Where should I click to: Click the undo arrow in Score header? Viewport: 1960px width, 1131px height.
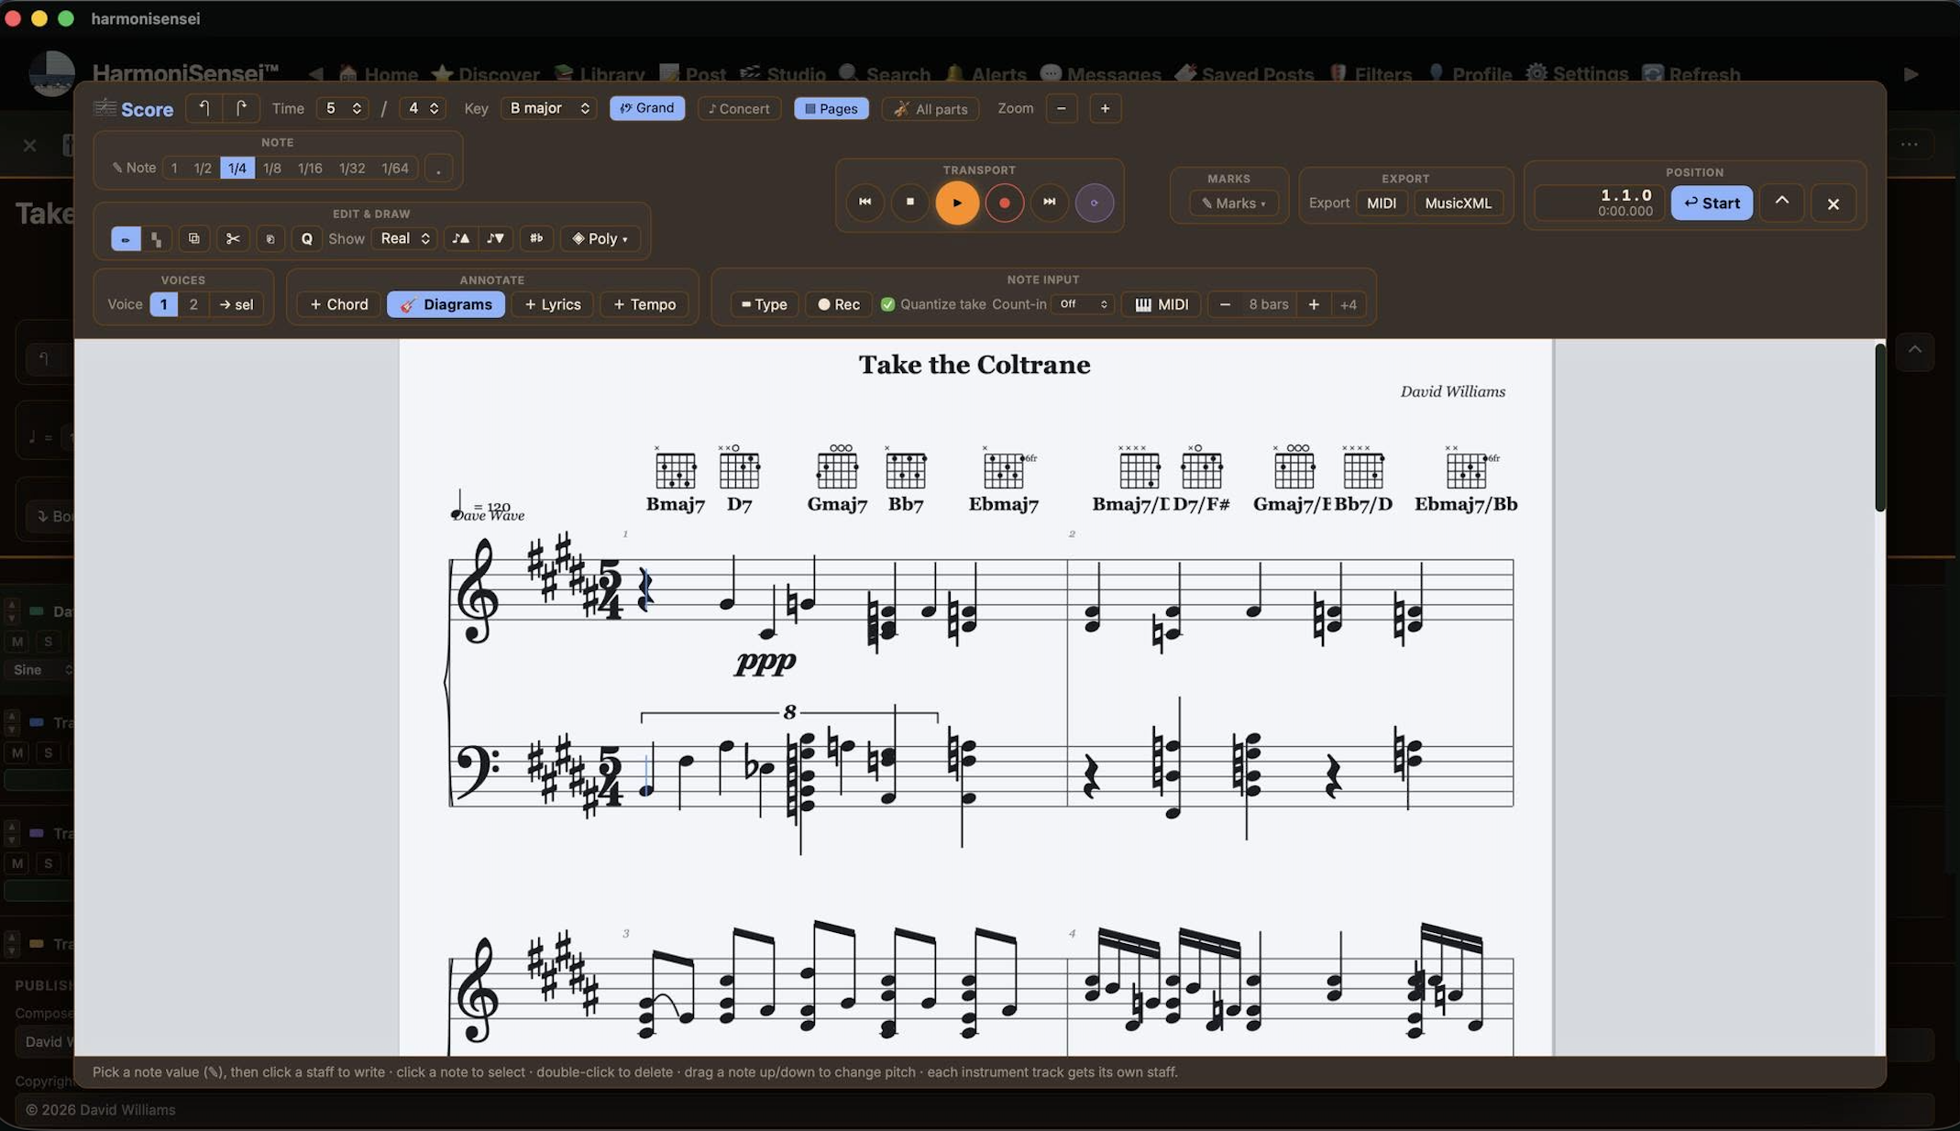pyautogui.click(x=204, y=108)
